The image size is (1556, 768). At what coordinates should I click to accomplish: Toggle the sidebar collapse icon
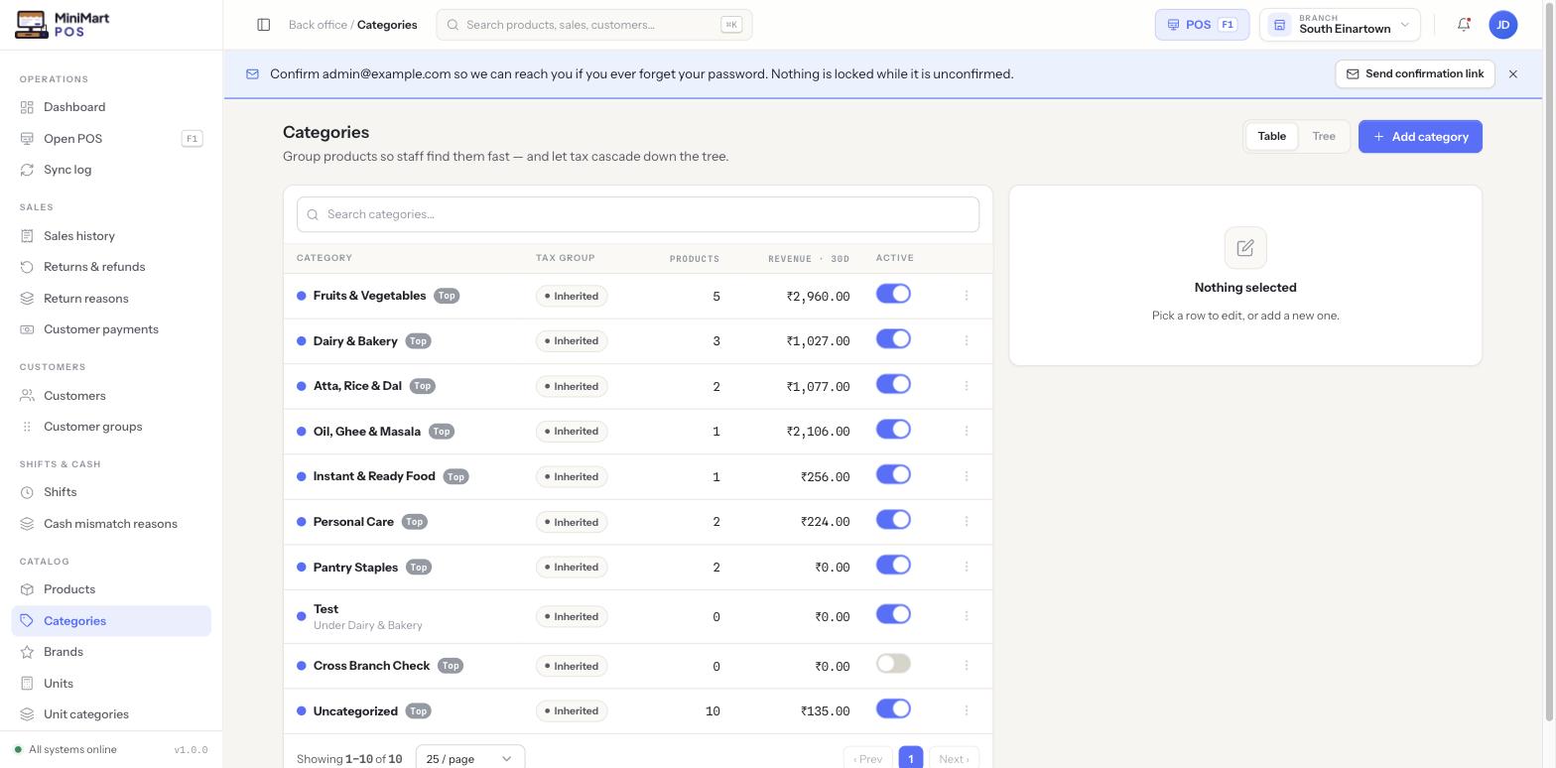(x=263, y=25)
